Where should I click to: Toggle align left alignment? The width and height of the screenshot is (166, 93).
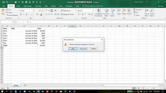(x=46, y=14)
